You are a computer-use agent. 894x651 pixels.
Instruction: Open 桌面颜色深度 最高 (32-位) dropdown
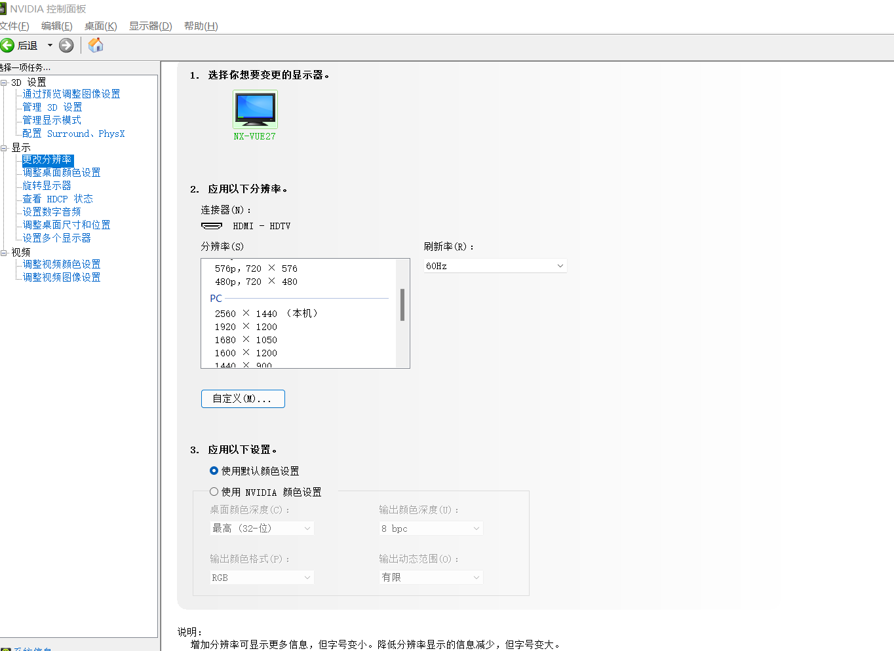262,529
